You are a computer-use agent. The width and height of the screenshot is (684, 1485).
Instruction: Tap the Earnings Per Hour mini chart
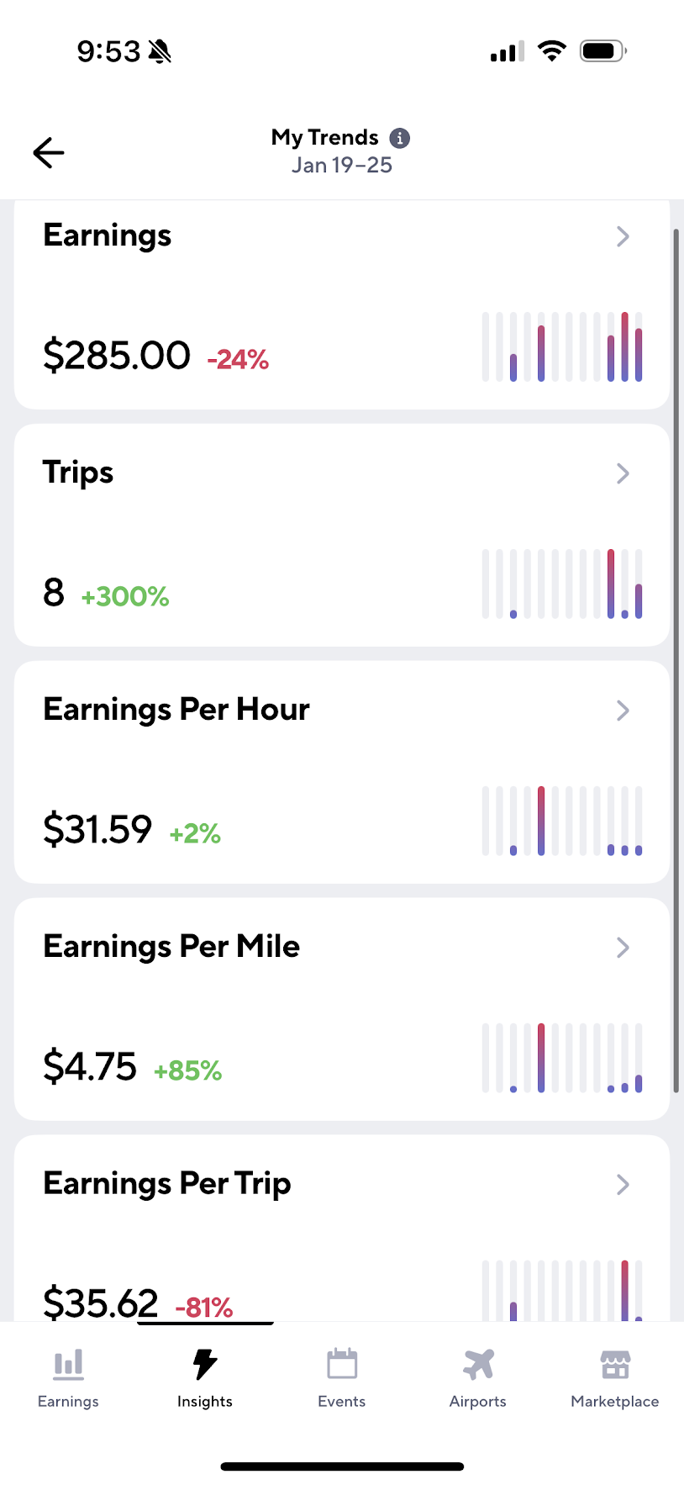click(562, 822)
